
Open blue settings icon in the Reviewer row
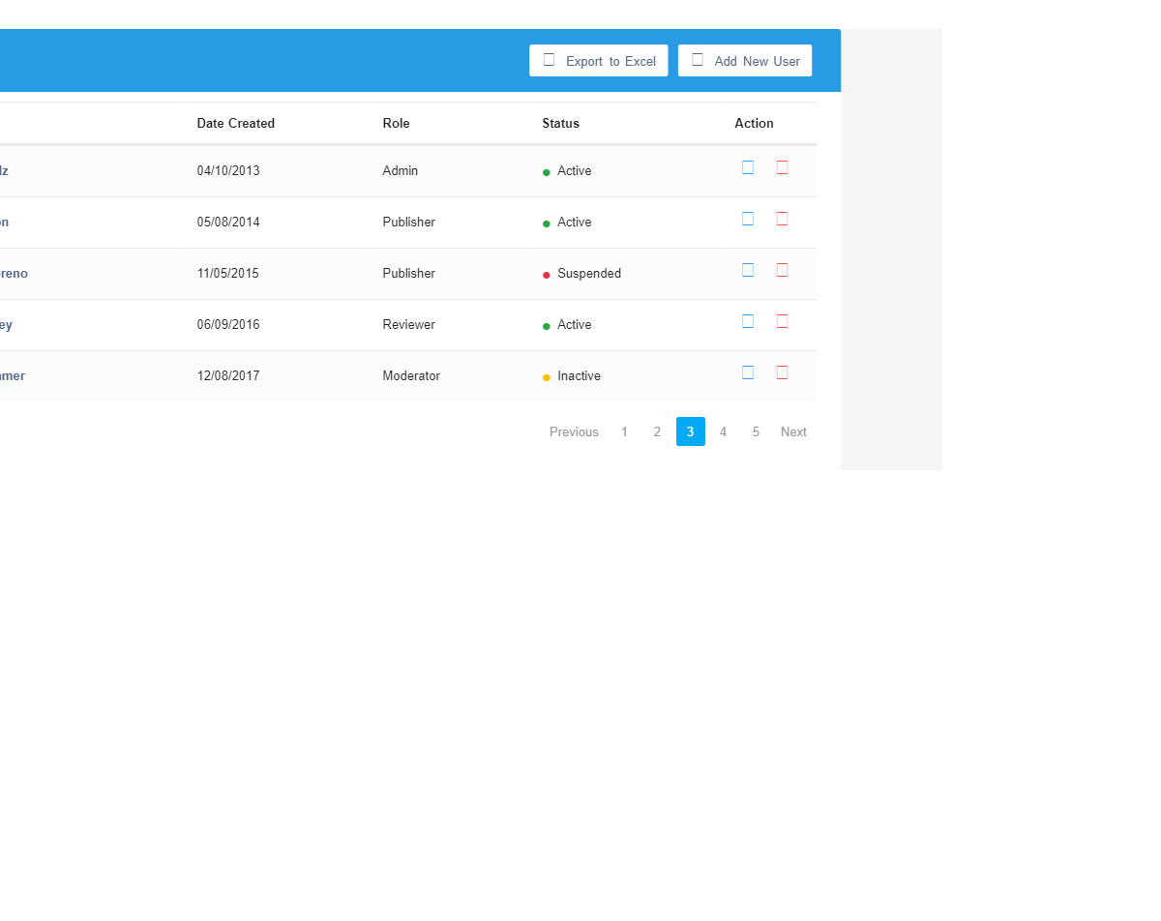[x=747, y=321]
